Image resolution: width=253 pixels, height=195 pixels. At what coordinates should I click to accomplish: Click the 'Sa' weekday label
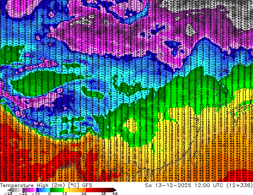(x=148, y=185)
